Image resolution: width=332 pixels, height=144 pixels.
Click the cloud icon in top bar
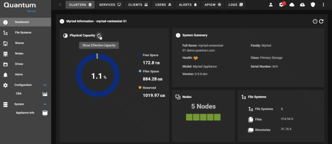[x=292, y=5]
